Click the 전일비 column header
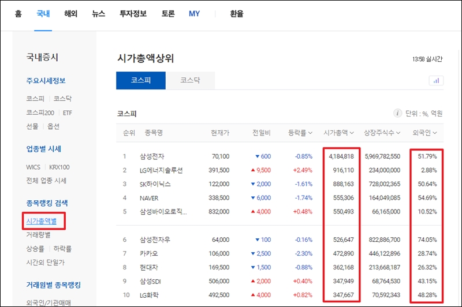Image resolution: width=462 pixels, height=307 pixels. coord(262,133)
